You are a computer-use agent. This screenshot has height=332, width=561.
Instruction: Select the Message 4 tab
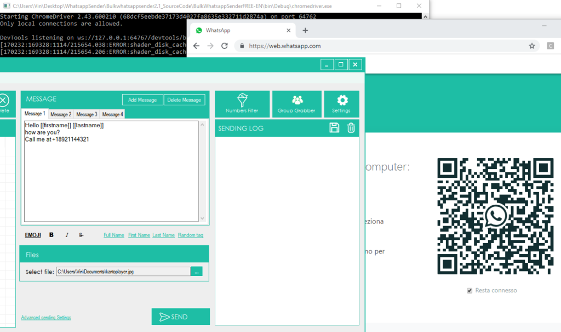(112, 114)
